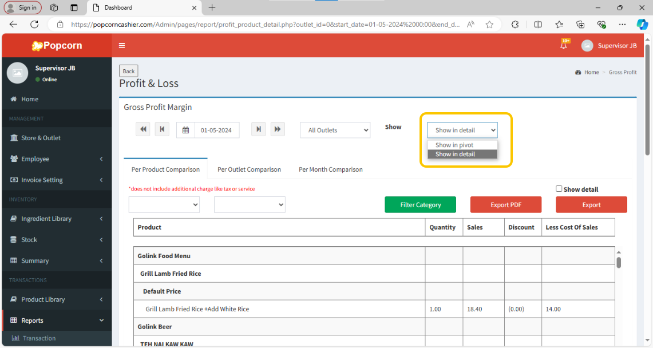Click the page vertical scrollbar thumb
653x348 pixels.
click(x=647, y=100)
